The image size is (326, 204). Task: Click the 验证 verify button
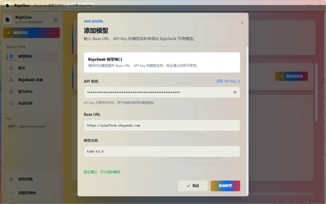pos(193,186)
